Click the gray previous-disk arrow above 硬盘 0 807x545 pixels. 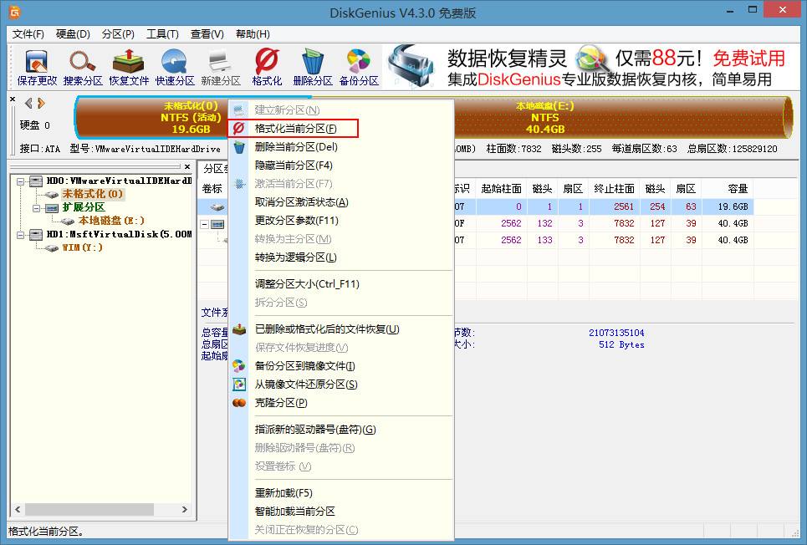coord(28,104)
